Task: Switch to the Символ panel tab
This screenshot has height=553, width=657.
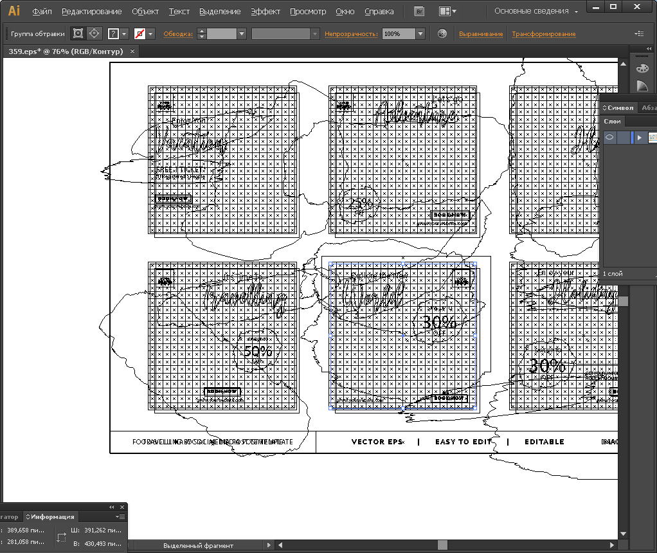Action: pyautogui.click(x=618, y=107)
